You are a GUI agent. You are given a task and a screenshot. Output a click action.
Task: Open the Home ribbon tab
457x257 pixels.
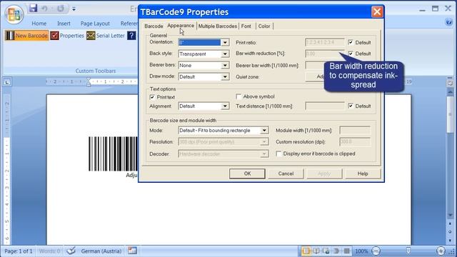coord(39,24)
